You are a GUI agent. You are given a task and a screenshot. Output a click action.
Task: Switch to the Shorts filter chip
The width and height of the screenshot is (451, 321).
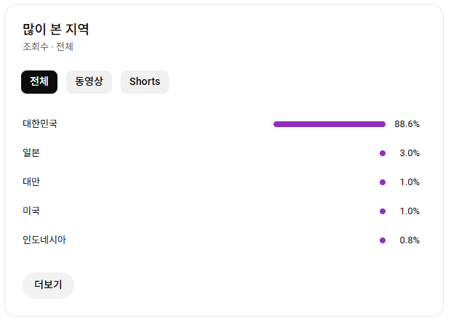145,82
